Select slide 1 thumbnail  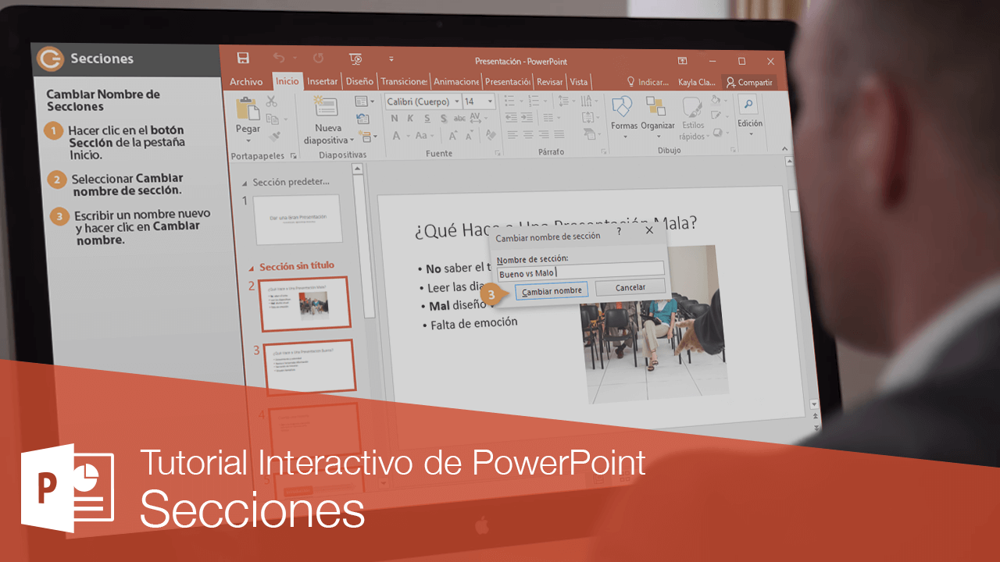click(298, 219)
